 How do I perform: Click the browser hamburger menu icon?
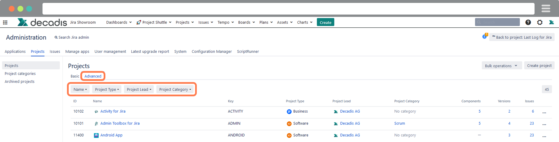546,8
